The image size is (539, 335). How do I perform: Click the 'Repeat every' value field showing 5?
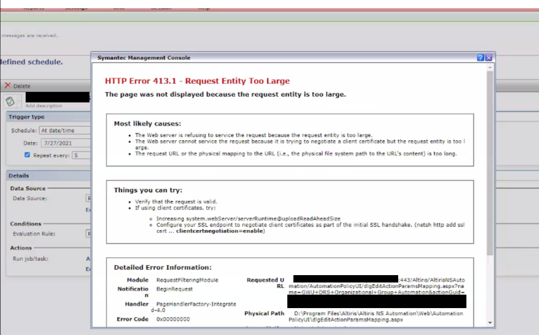tap(81, 155)
